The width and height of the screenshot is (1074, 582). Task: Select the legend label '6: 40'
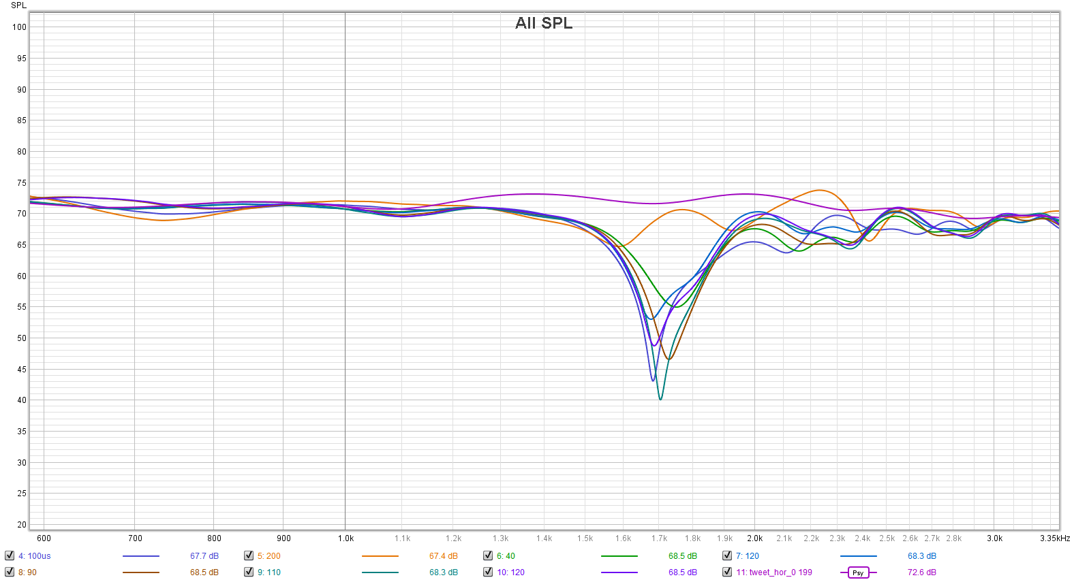coord(506,556)
